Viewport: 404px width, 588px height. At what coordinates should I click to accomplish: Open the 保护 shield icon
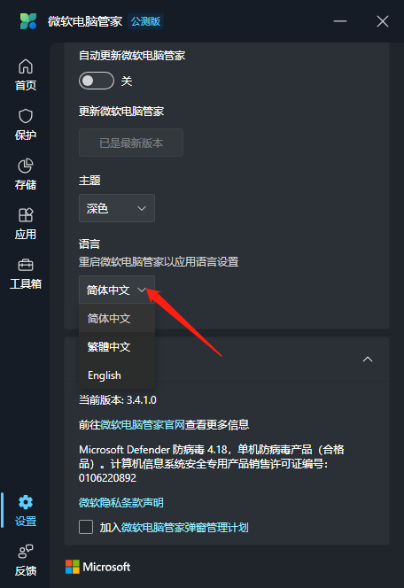point(26,116)
